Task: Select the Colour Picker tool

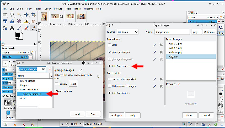Action: click(19, 28)
